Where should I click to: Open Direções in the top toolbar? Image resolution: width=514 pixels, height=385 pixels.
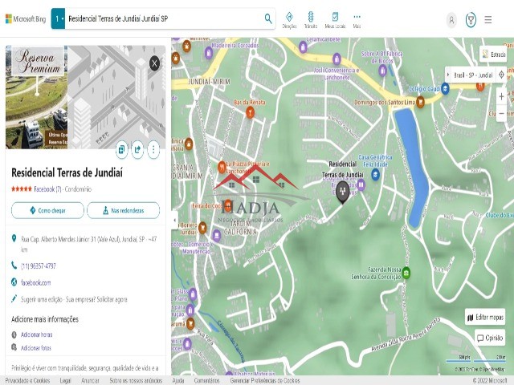click(289, 20)
